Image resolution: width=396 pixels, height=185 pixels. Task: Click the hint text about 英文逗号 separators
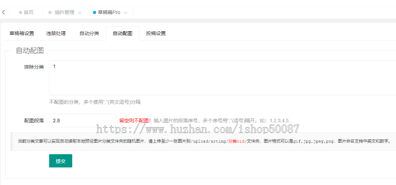95,102
